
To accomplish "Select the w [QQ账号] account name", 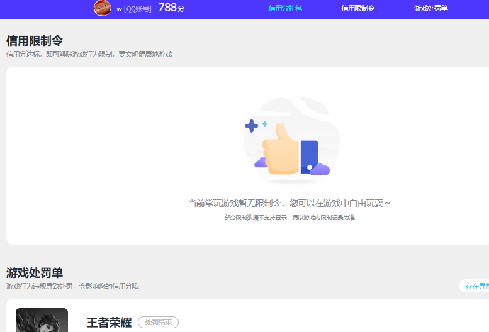I will click(x=134, y=9).
